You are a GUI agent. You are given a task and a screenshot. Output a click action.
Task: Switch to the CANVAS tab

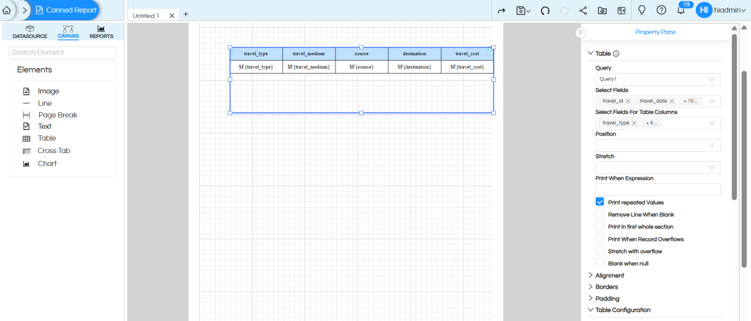click(68, 32)
